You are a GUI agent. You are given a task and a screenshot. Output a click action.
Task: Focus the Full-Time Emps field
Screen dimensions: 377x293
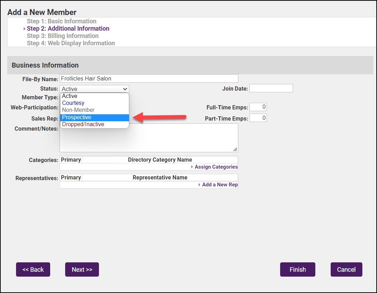258,107
